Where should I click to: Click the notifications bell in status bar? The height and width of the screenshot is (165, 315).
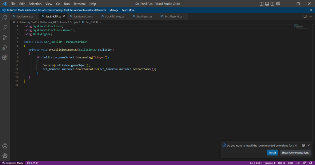point(310,163)
